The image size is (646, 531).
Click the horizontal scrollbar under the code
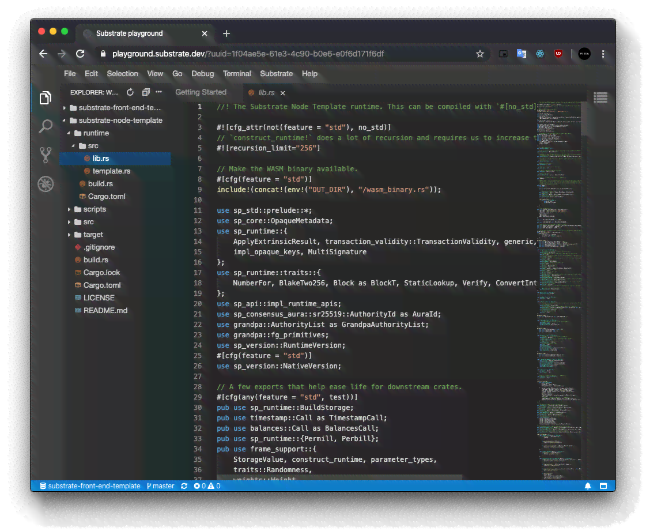tap(339, 477)
